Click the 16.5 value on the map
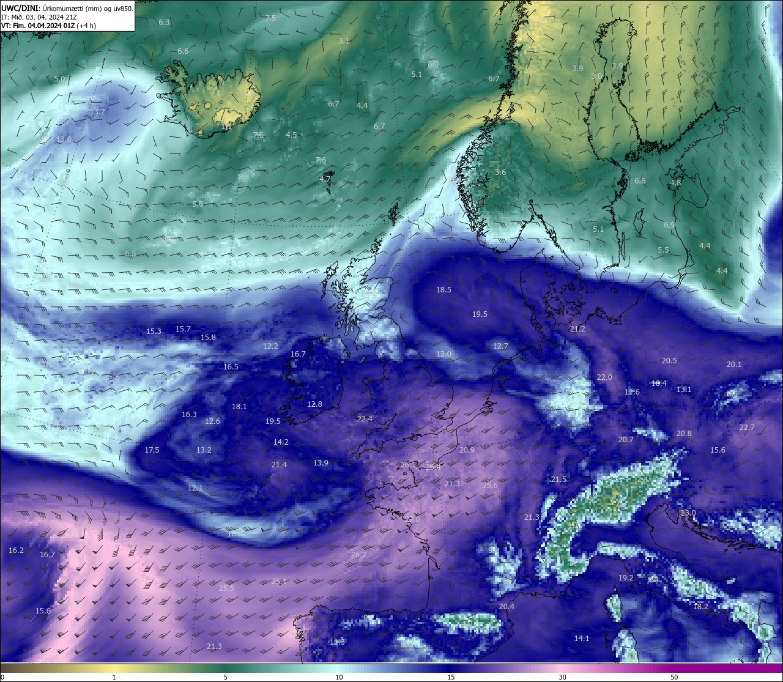 coord(231,367)
